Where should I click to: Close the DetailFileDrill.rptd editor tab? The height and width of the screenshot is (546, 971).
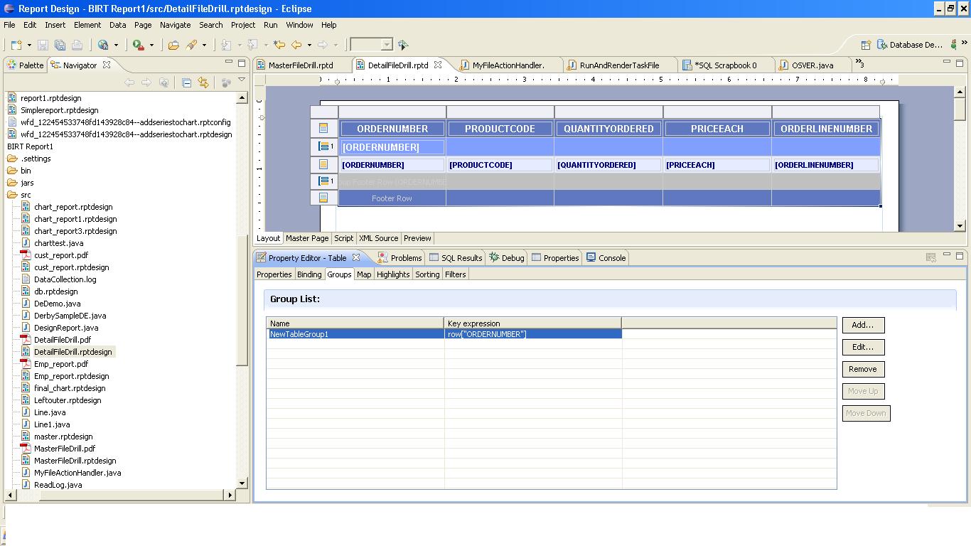438,65
